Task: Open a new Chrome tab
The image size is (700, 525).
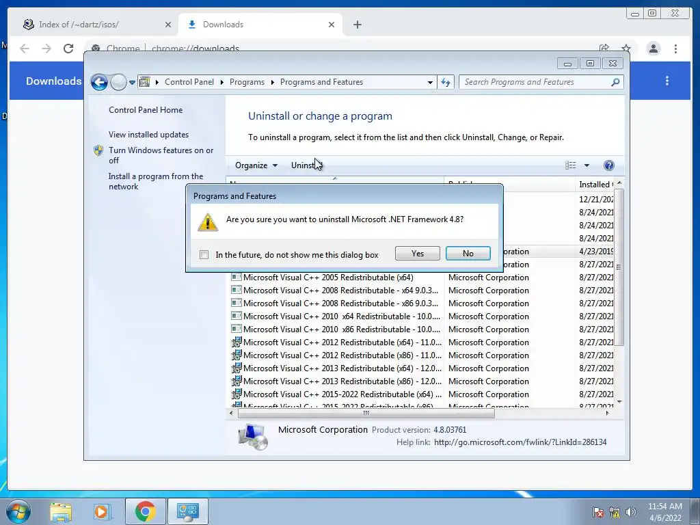Action: 357,25
